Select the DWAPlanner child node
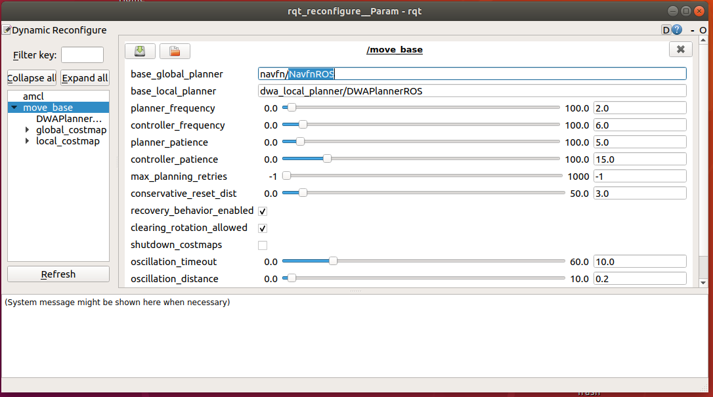 pyautogui.click(x=69, y=119)
